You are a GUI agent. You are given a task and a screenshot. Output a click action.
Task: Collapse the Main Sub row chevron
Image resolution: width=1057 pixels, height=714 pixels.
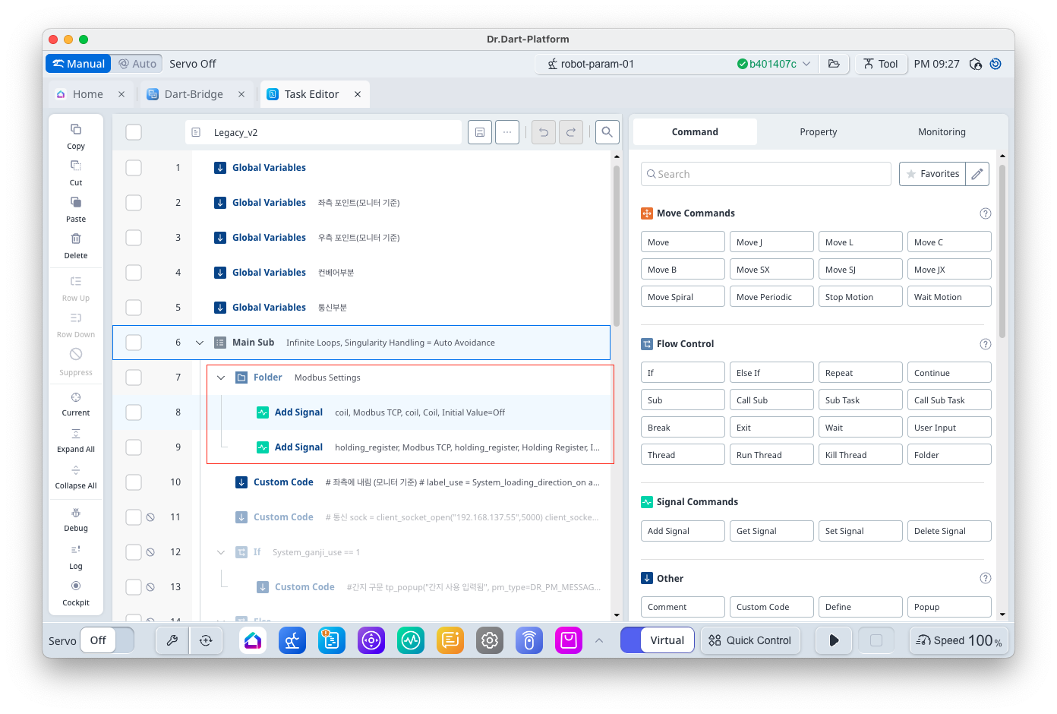(x=200, y=343)
